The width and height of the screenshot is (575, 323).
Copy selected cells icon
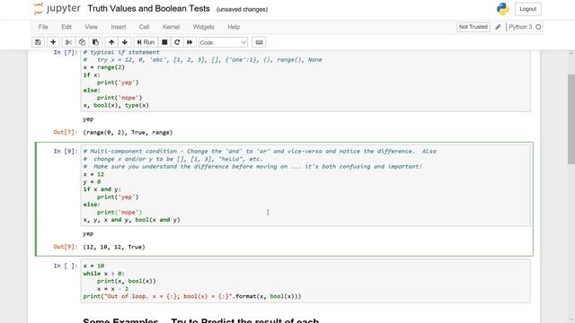point(82,42)
